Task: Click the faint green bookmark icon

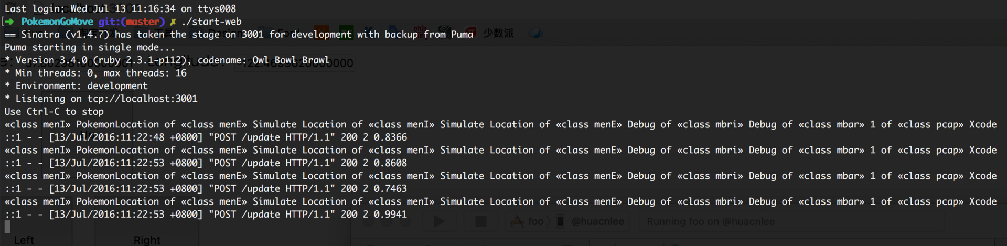Action: click(346, 32)
